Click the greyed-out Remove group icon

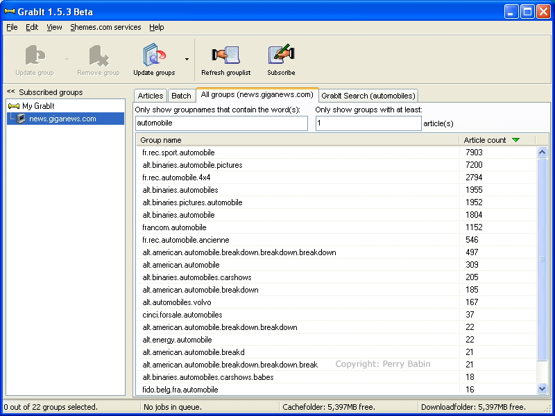tap(99, 55)
